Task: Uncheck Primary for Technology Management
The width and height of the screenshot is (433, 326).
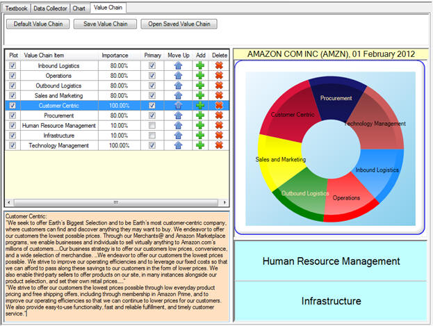Action: point(152,145)
